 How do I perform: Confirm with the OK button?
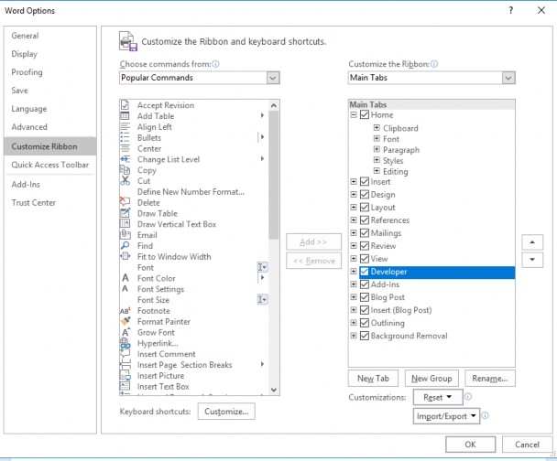pos(470,445)
